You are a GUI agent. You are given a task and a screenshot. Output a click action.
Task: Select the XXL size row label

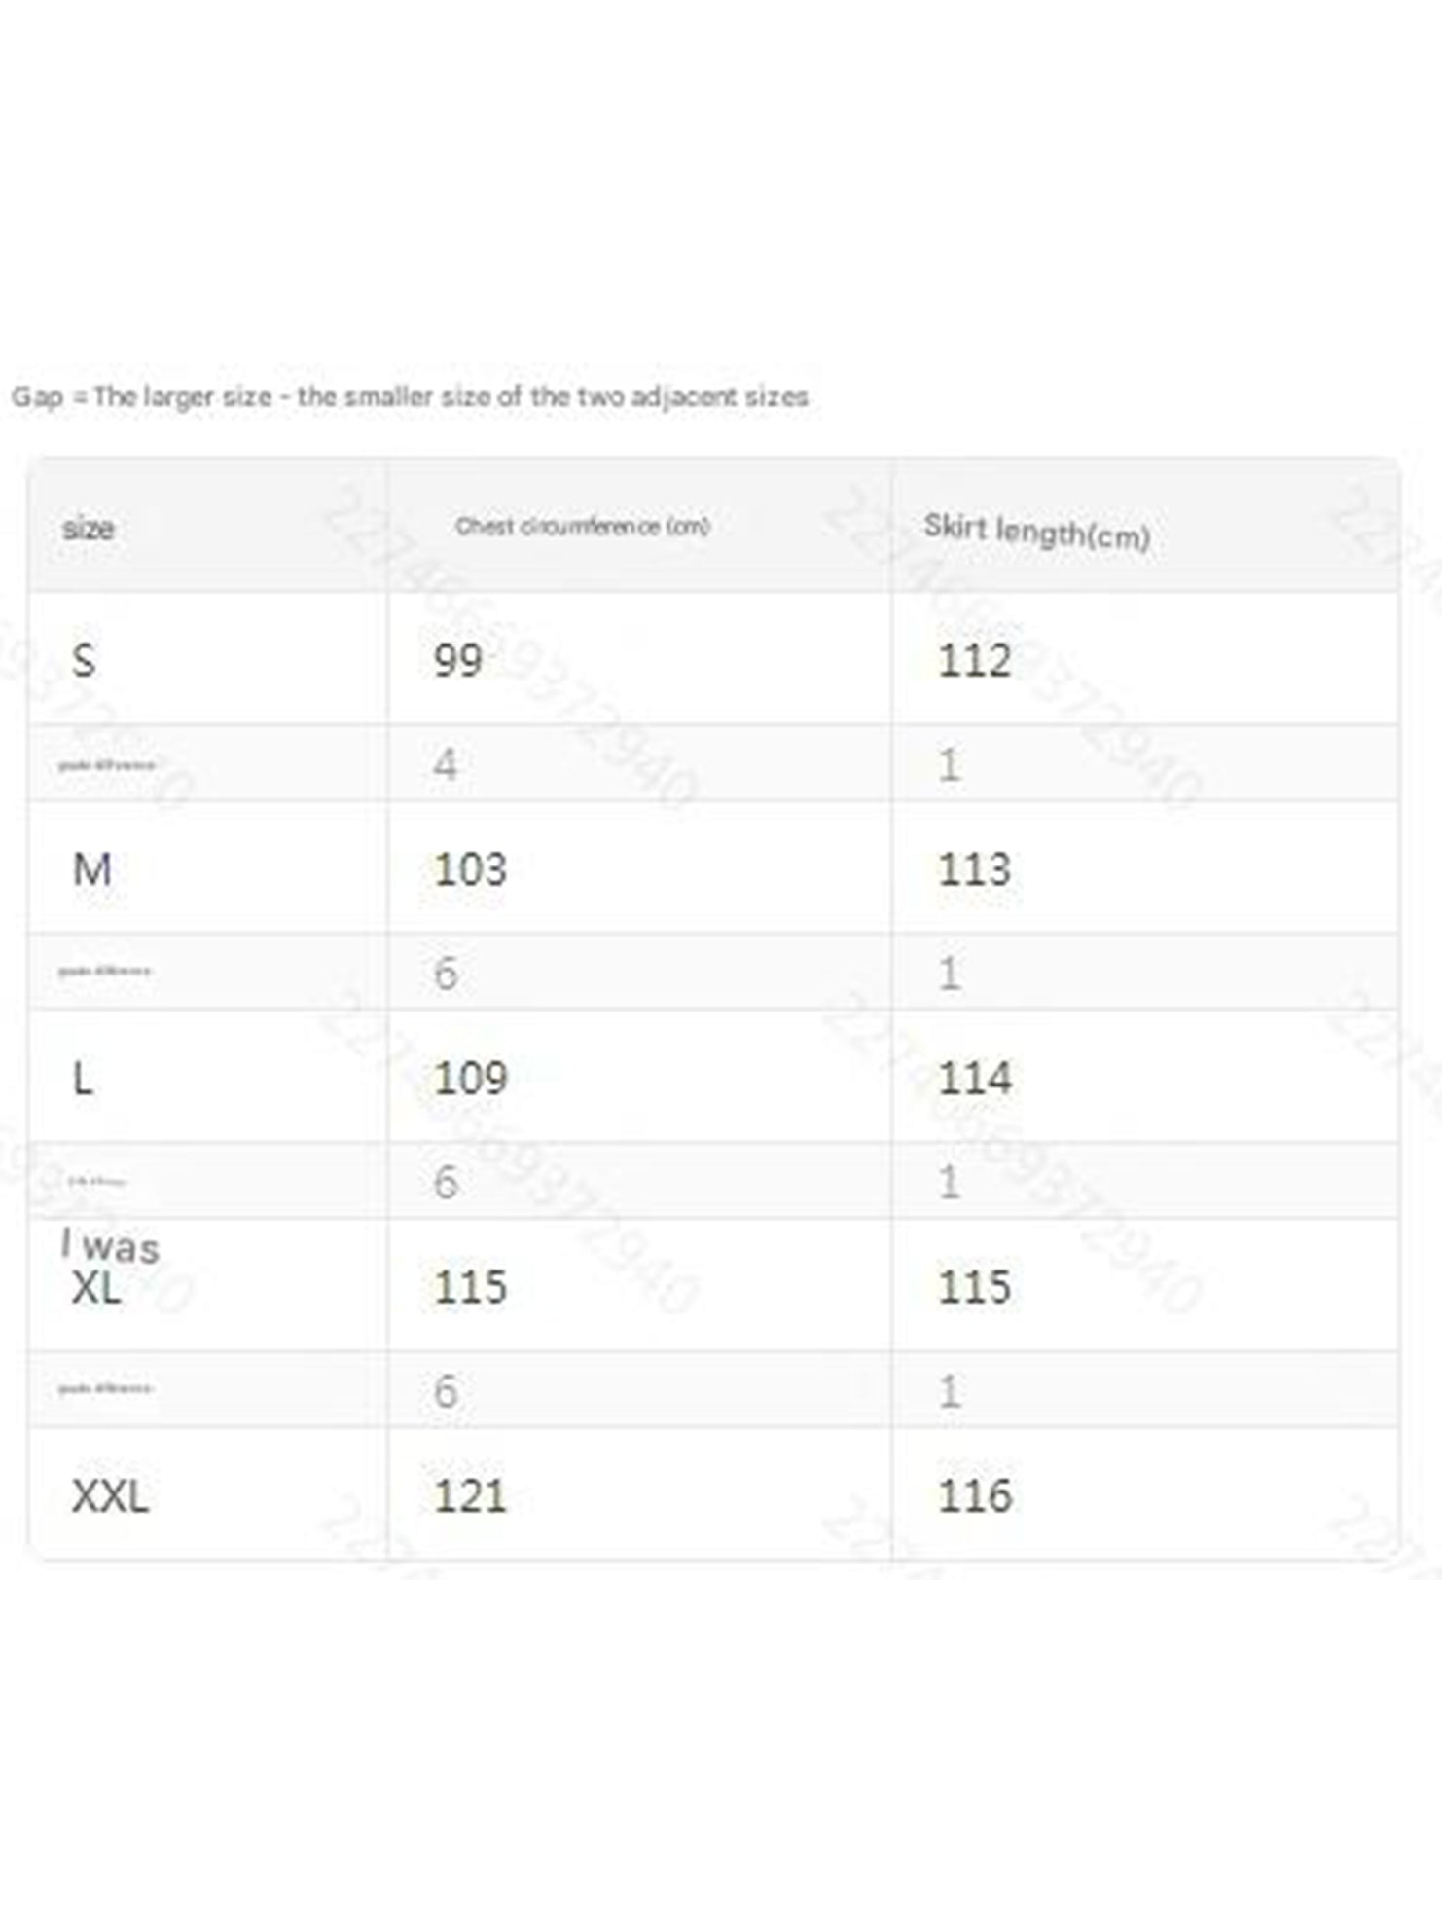[x=110, y=1496]
